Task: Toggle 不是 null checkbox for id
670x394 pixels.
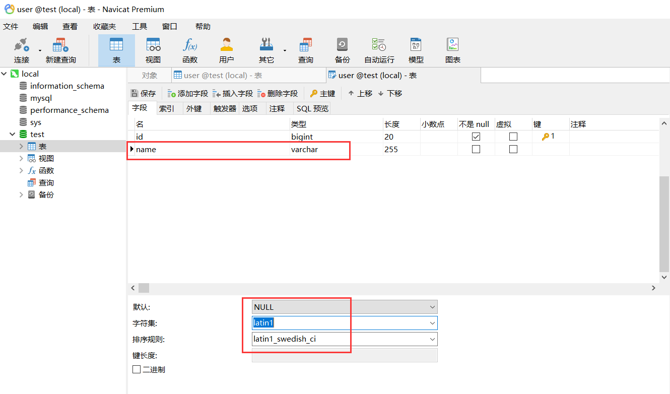Action: point(476,137)
